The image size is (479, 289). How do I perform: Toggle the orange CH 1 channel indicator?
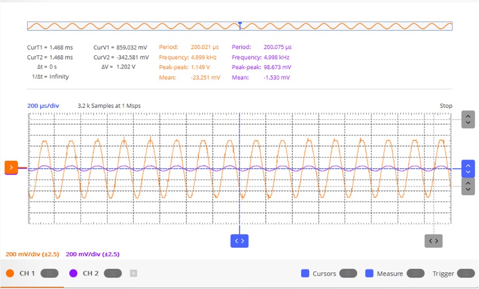10,273
